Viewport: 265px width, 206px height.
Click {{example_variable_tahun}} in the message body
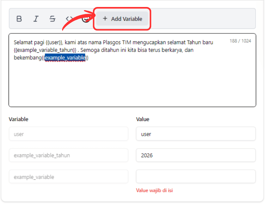(x=45, y=50)
